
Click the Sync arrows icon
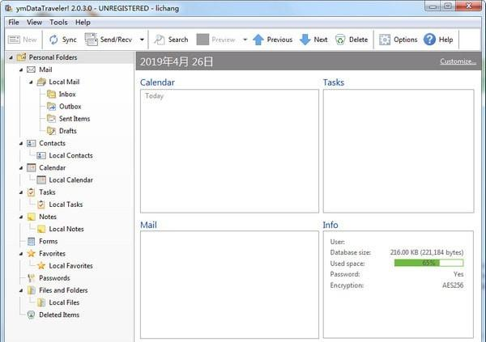(53, 40)
